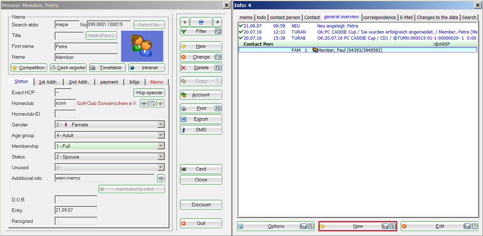This screenshot has height=236, width=483.
Task: Open the correspondence tab in Info
Action: [379, 17]
